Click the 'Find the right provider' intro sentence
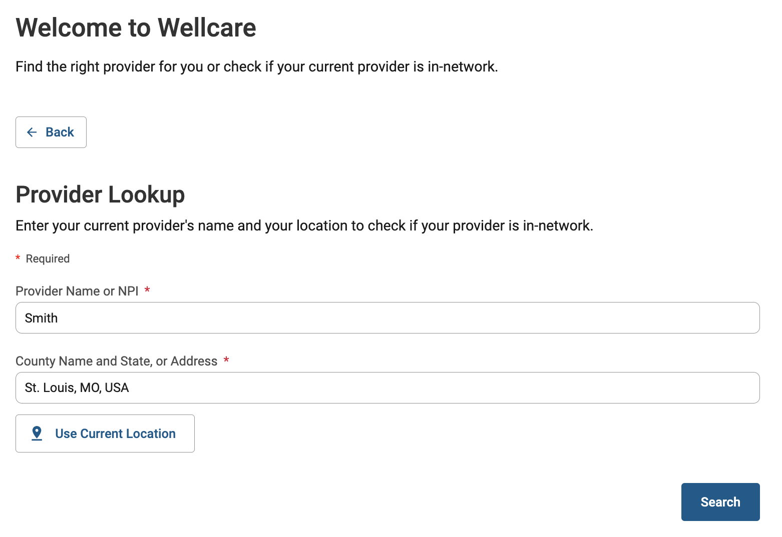Screen dimensions: 782x537 (x=256, y=66)
